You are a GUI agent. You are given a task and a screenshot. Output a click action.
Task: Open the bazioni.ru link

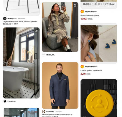[x=50, y=111]
